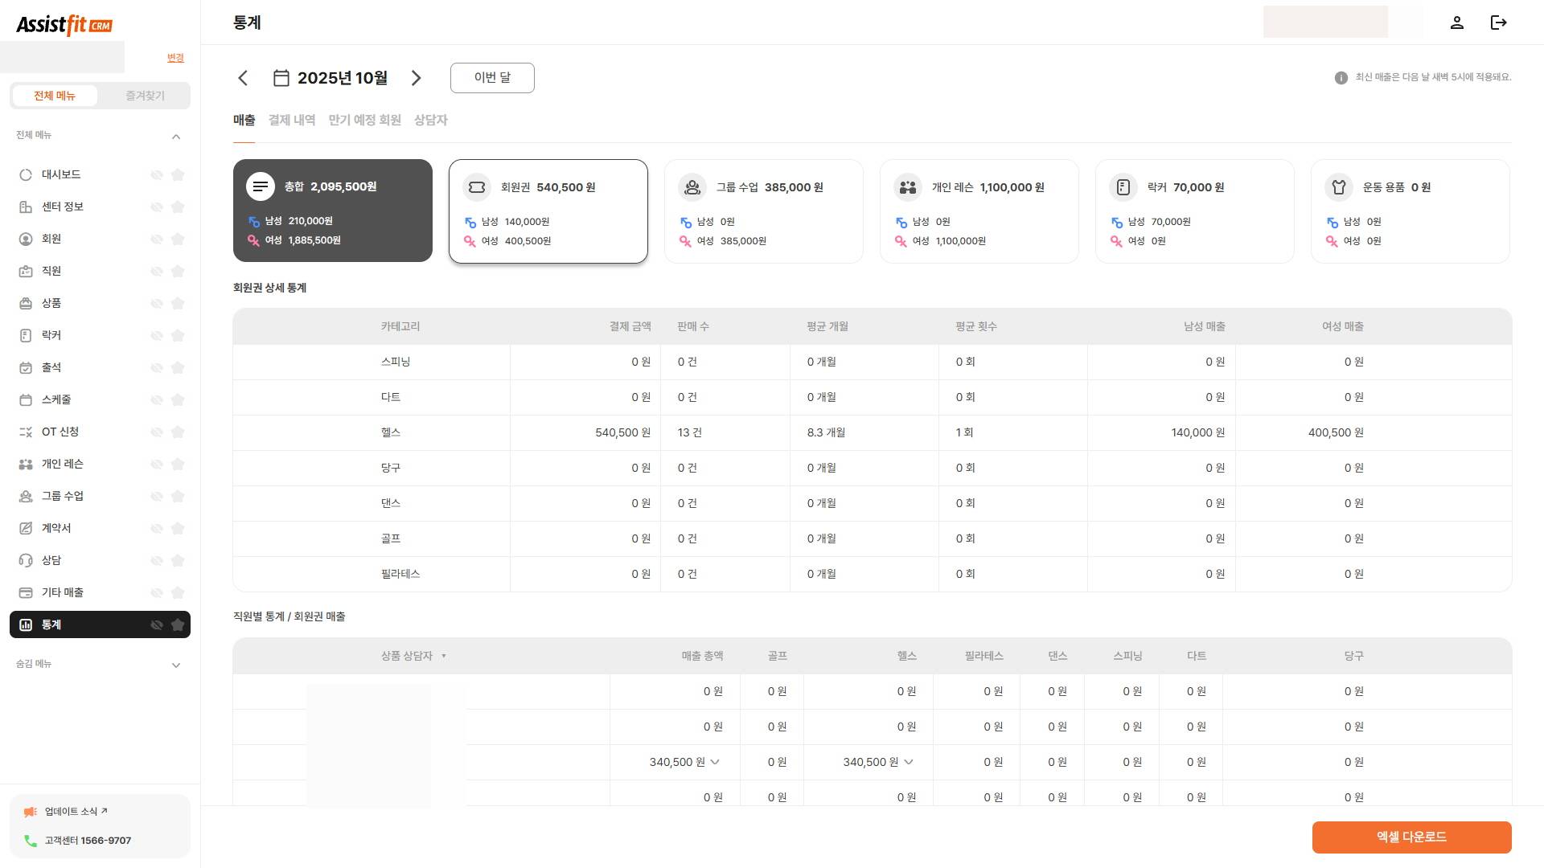This screenshot has height=868, width=1544.
Task: Switch to the 결제 내역 tab
Action: click(x=291, y=120)
